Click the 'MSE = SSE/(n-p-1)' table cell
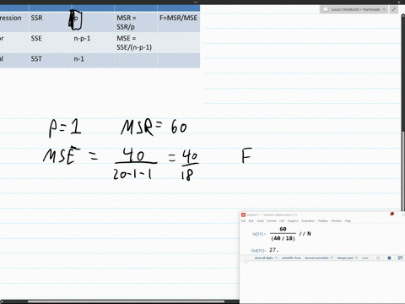405x304 pixels. click(136, 42)
